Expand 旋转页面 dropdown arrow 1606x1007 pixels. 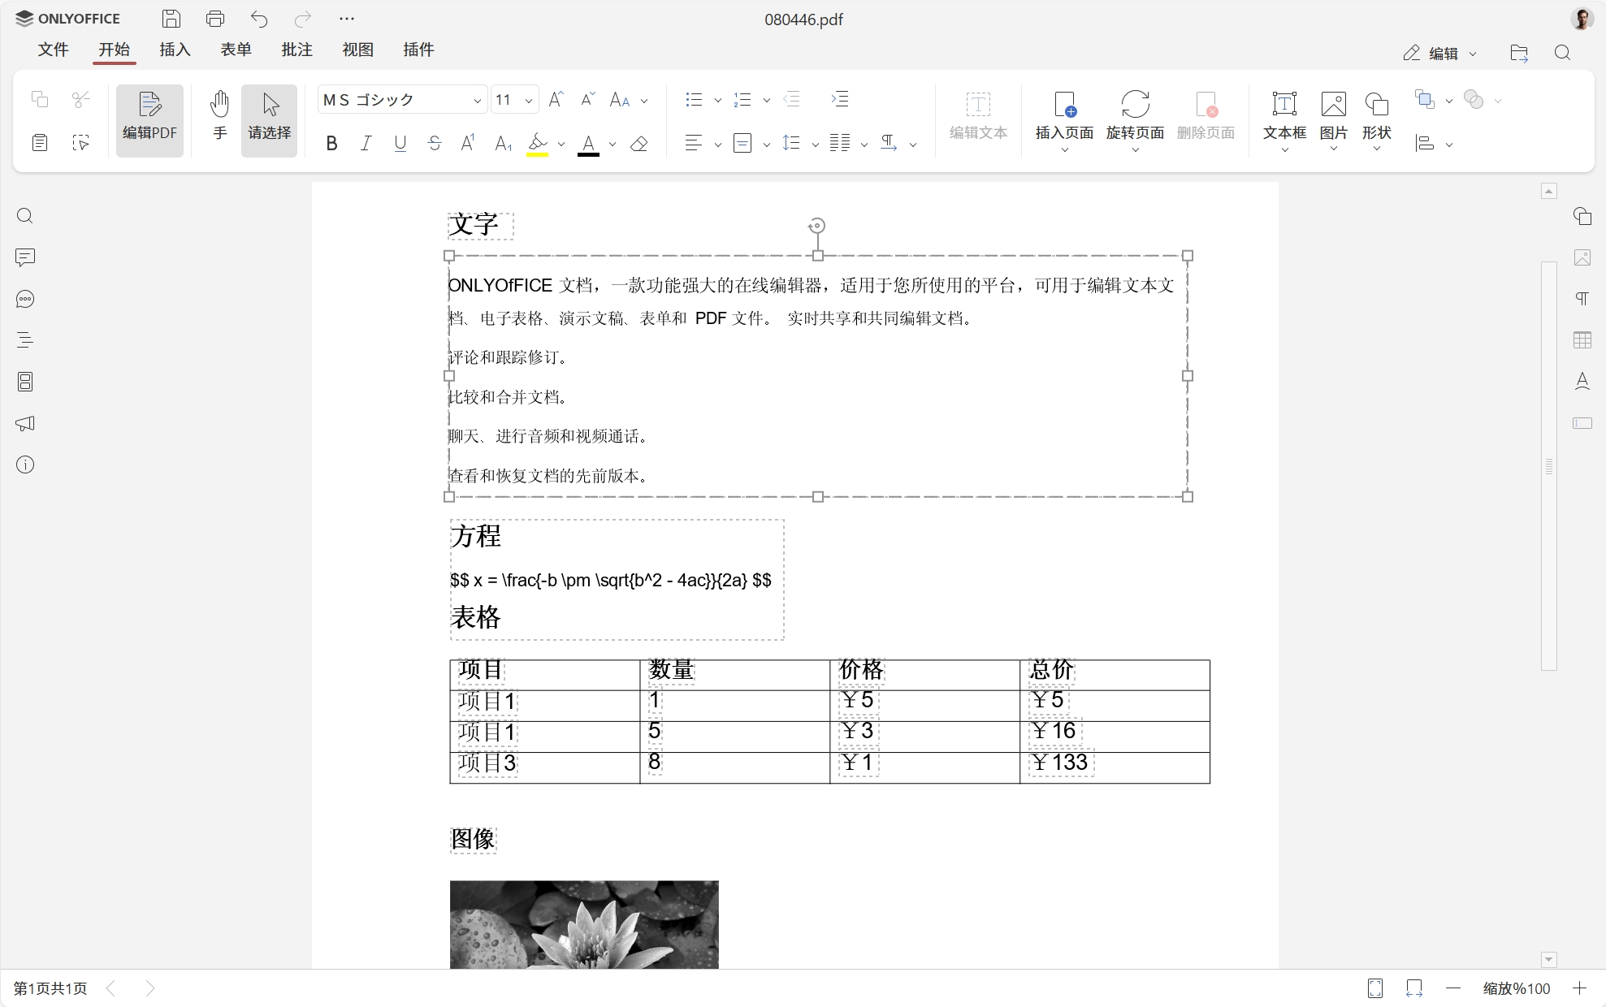coord(1136,150)
